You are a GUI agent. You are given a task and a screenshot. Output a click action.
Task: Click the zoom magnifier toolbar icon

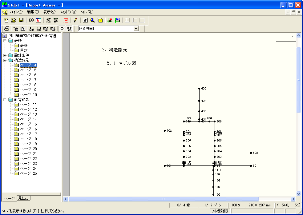point(92,20)
